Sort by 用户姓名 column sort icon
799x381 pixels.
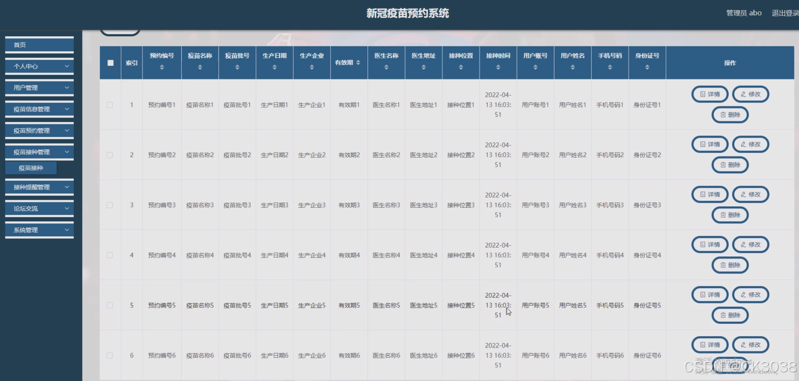click(572, 67)
